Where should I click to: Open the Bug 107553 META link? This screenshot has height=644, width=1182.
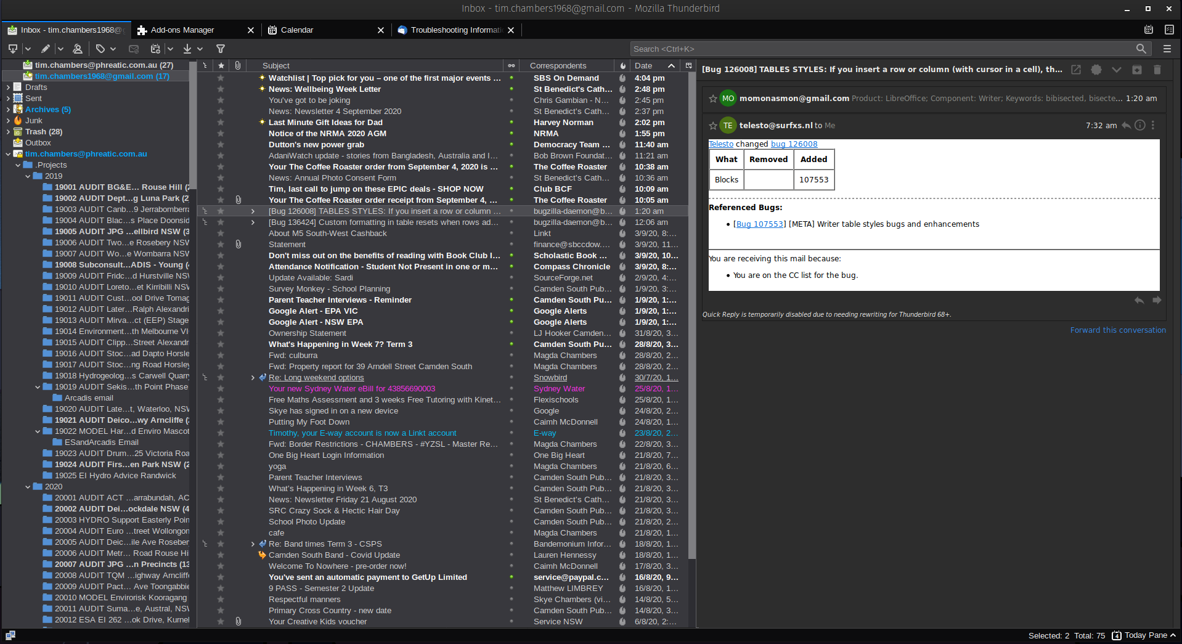(x=760, y=224)
